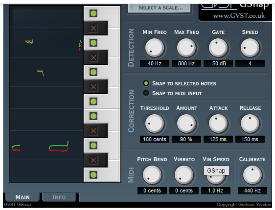Toggle the C note at bottom of piano

tap(93, 175)
